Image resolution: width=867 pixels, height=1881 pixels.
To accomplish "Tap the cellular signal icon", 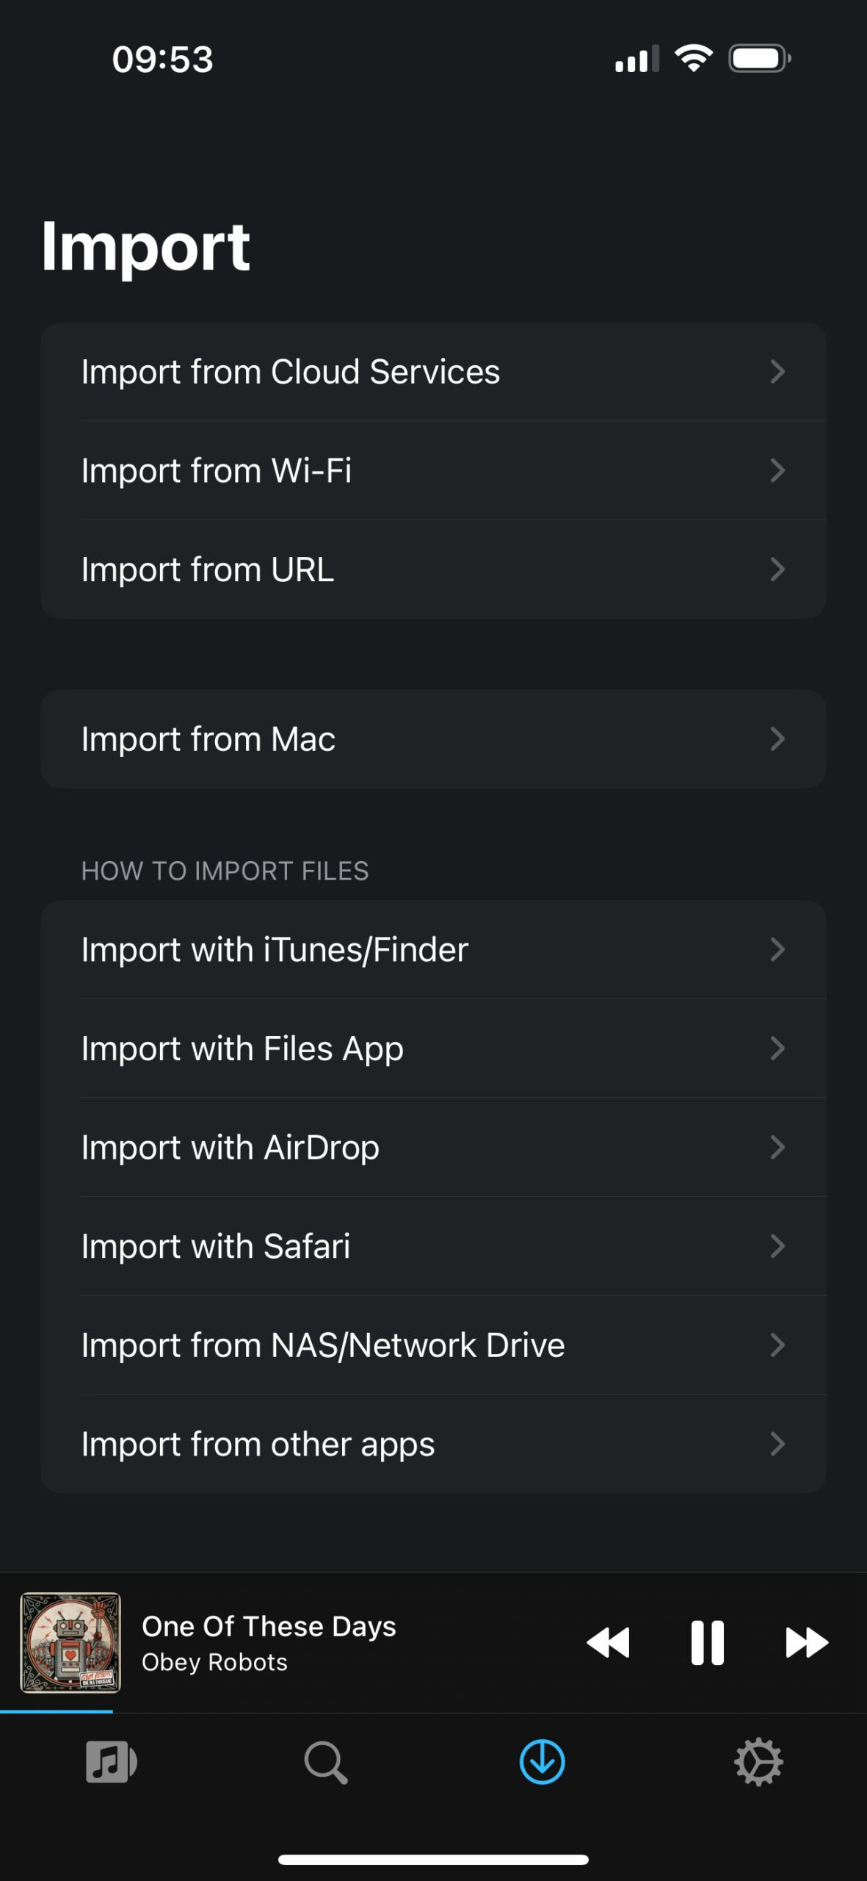I will pyautogui.click(x=636, y=59).
